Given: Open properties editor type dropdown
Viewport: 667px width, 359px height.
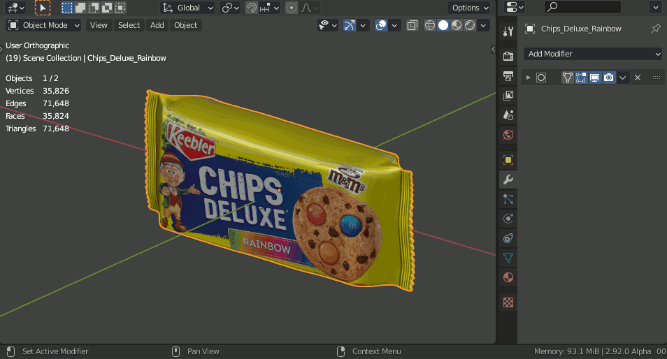Looking at the screenshot, I should [515, 7].
